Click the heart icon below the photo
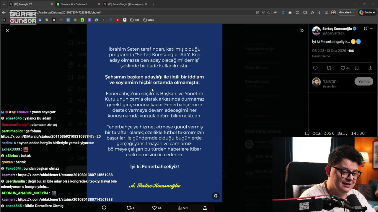Screen dimensions: 378x212 point(154,208)
